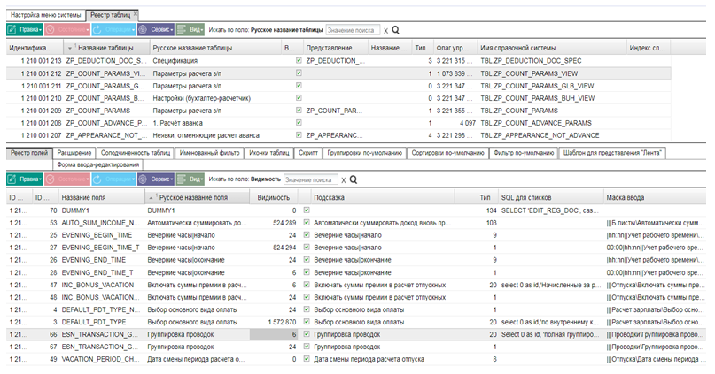Toggle the checkbox in the 1 210 001 212 row

(299, 73)
